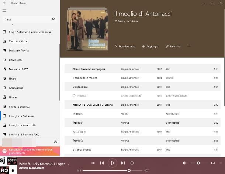
Task: Open the settings gear icon
Action: [x=56, y=142]
